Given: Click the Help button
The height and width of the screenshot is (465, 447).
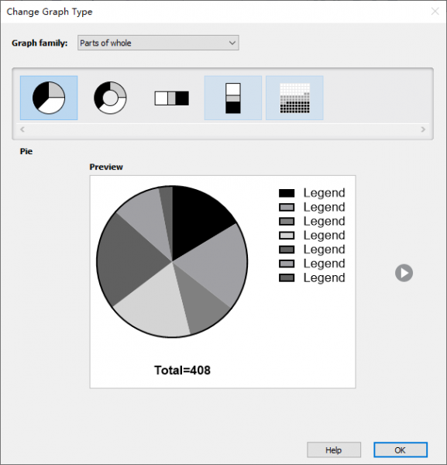Looking at the screenshot, I should tap(334, 449).
